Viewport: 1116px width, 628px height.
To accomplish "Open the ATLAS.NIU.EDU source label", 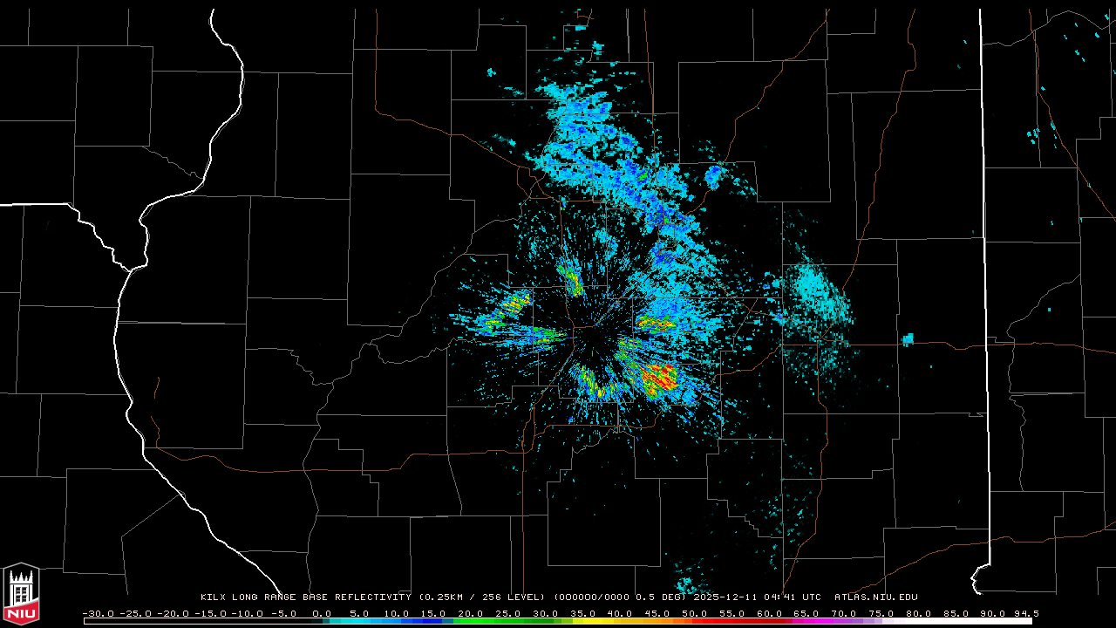I will 876,597.
